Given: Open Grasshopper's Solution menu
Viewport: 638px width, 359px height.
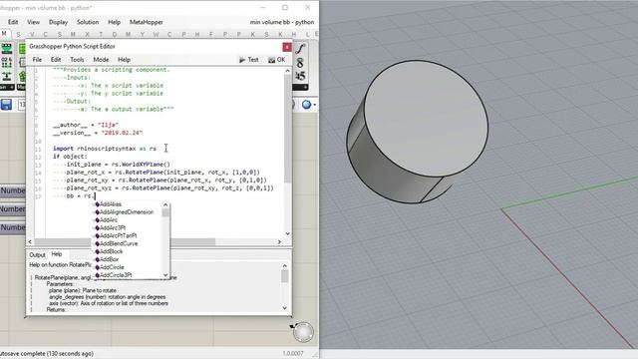Looking at the screenshot, I should (x=88, y=22).
